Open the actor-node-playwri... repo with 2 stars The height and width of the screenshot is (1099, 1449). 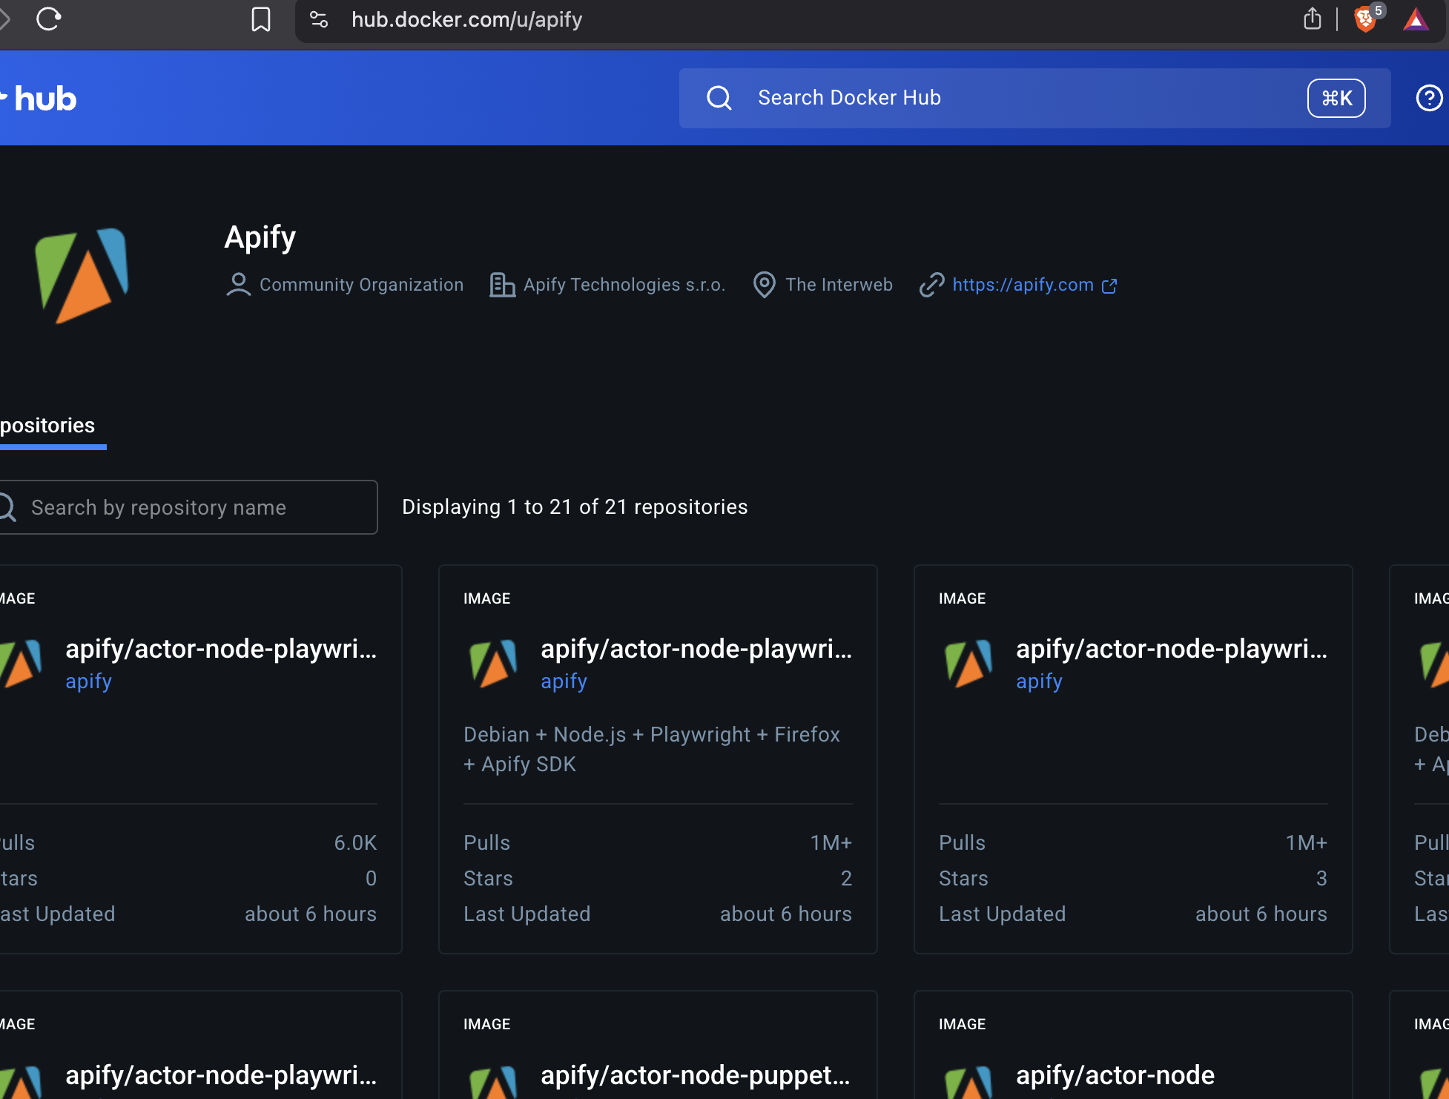(696, 649)
